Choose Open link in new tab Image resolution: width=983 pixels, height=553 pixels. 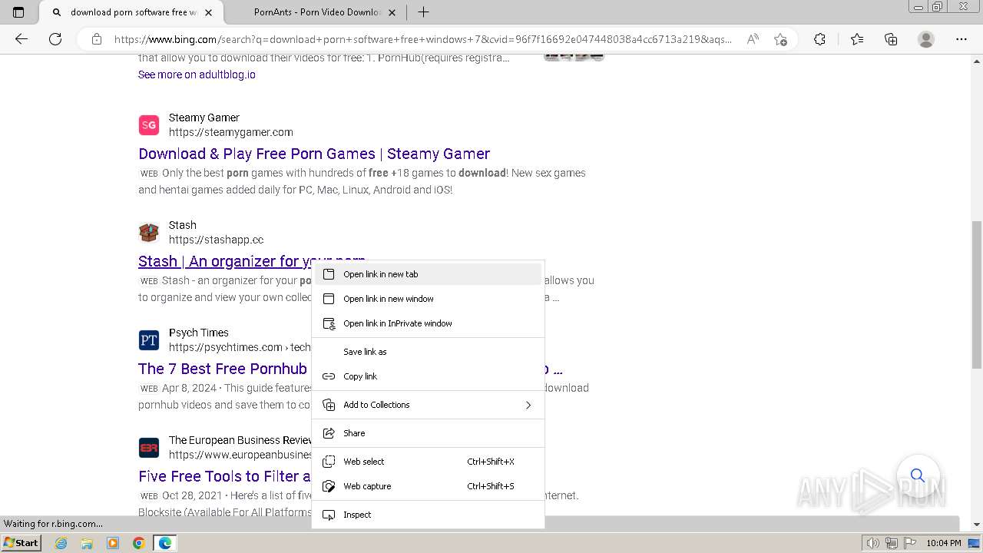(x=428, y=274)
